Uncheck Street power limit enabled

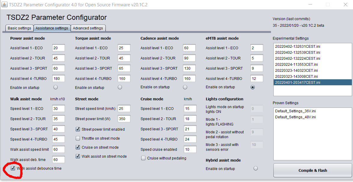78,129
